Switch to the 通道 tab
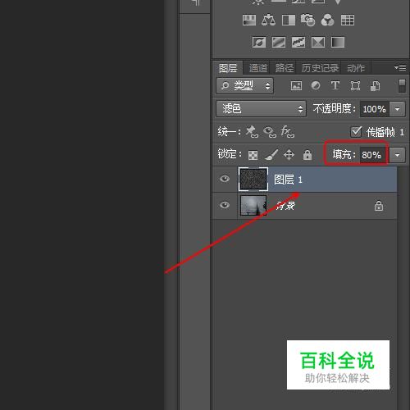 pyautogui.click(x=257, y=68)
